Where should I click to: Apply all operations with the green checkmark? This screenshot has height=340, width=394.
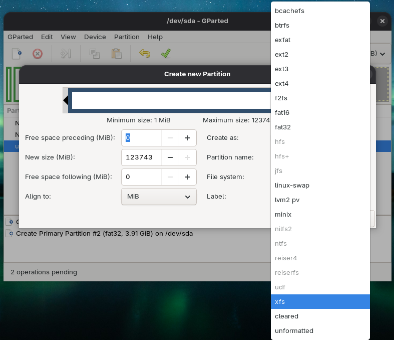coord(166,54)
